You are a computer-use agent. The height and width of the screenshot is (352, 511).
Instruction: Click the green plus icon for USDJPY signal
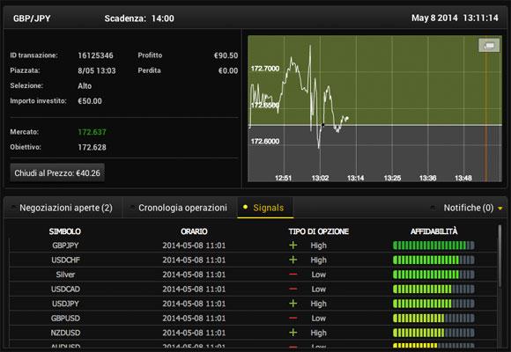coord(293,304)
